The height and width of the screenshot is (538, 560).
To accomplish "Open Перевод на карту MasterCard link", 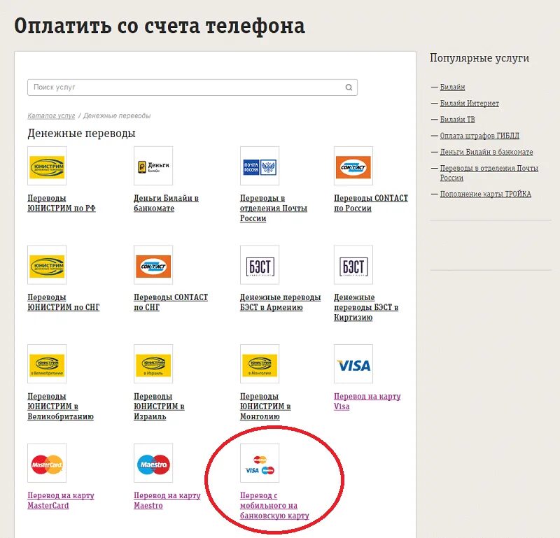I will tap(61, 500).
